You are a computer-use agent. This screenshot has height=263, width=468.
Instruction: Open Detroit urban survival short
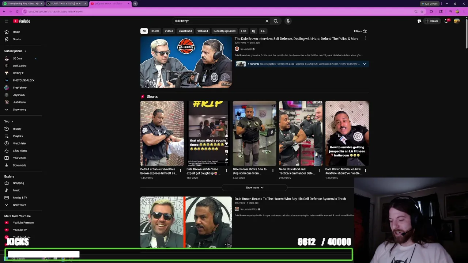[x=162, y=133]
